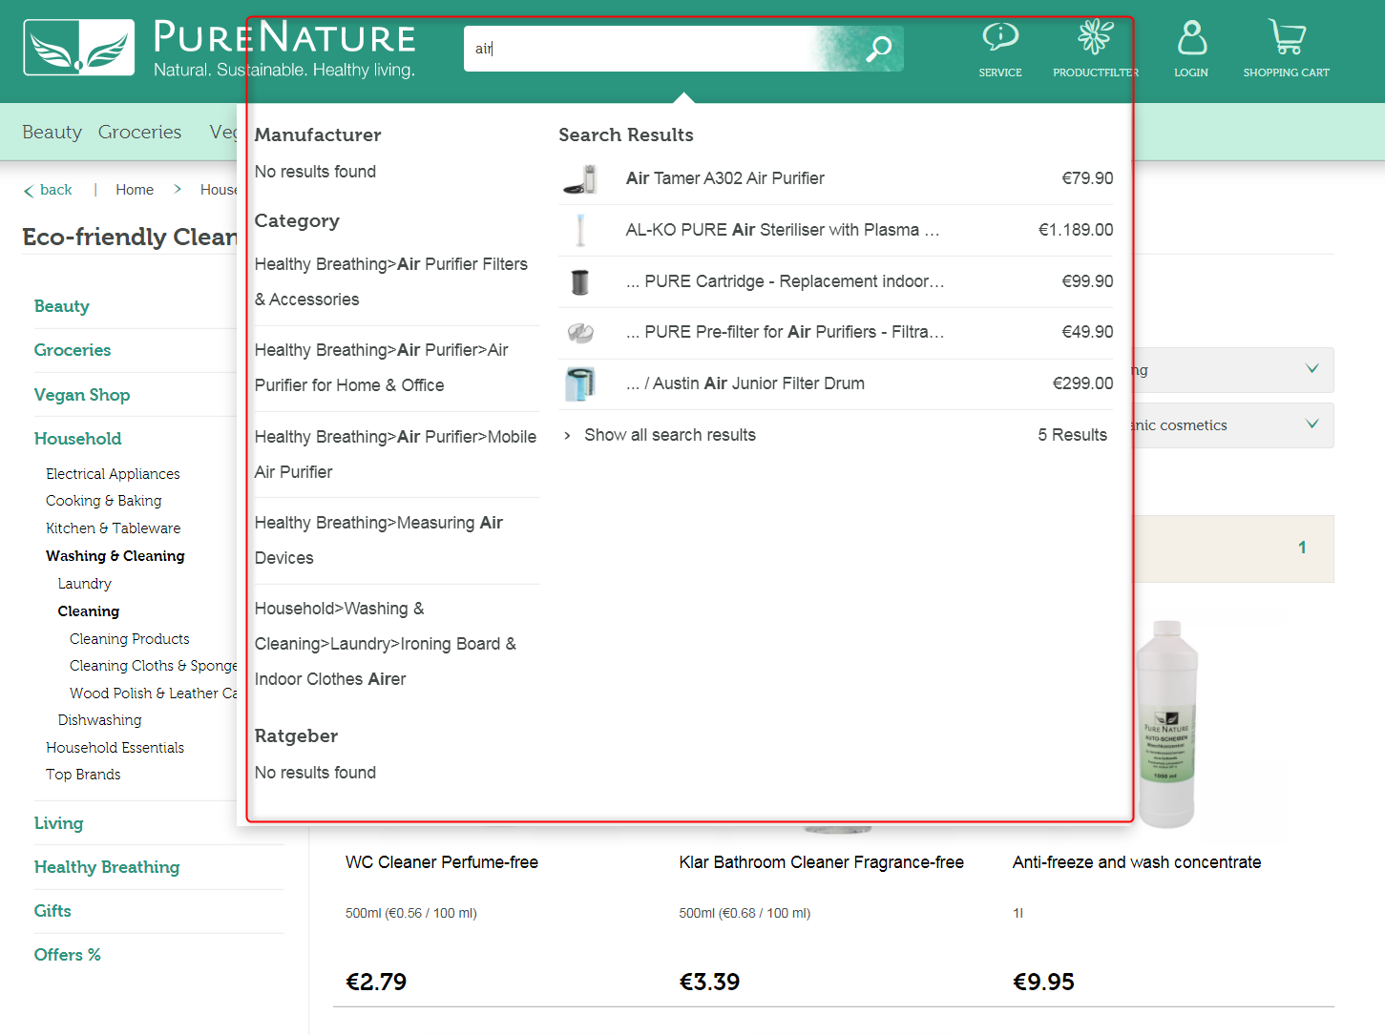Expand the cosmetics filter dropdown chevron
The width and height of the screenshot is (1385, 1035).
pyautogui.click(x=1312, y=424)
